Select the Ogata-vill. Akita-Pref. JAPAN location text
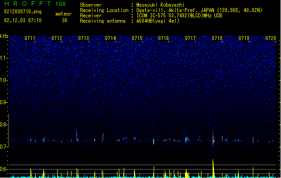 [199, 10]
